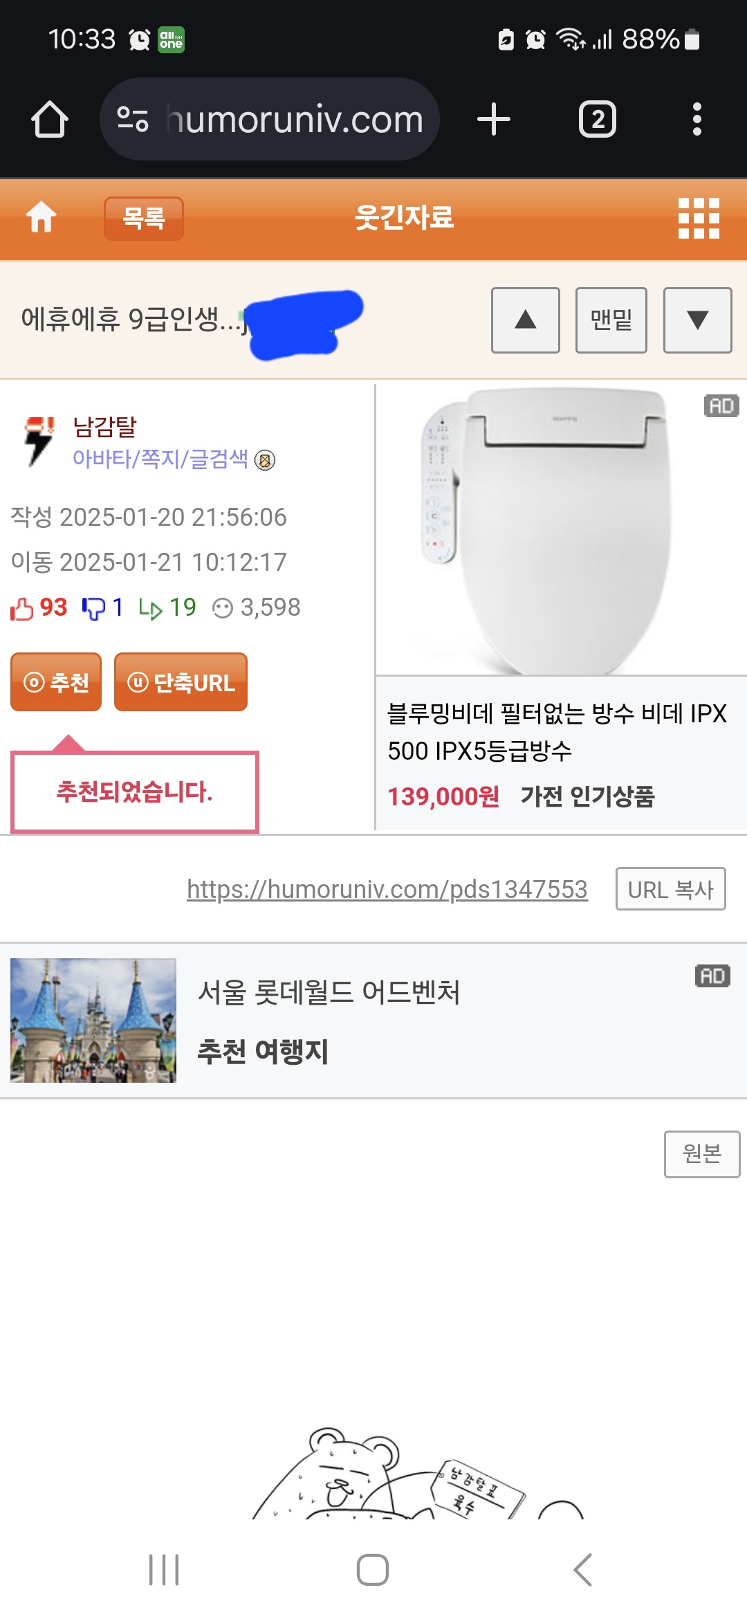Open the browser three-dot menu
747x1619 pixels.
697,120
